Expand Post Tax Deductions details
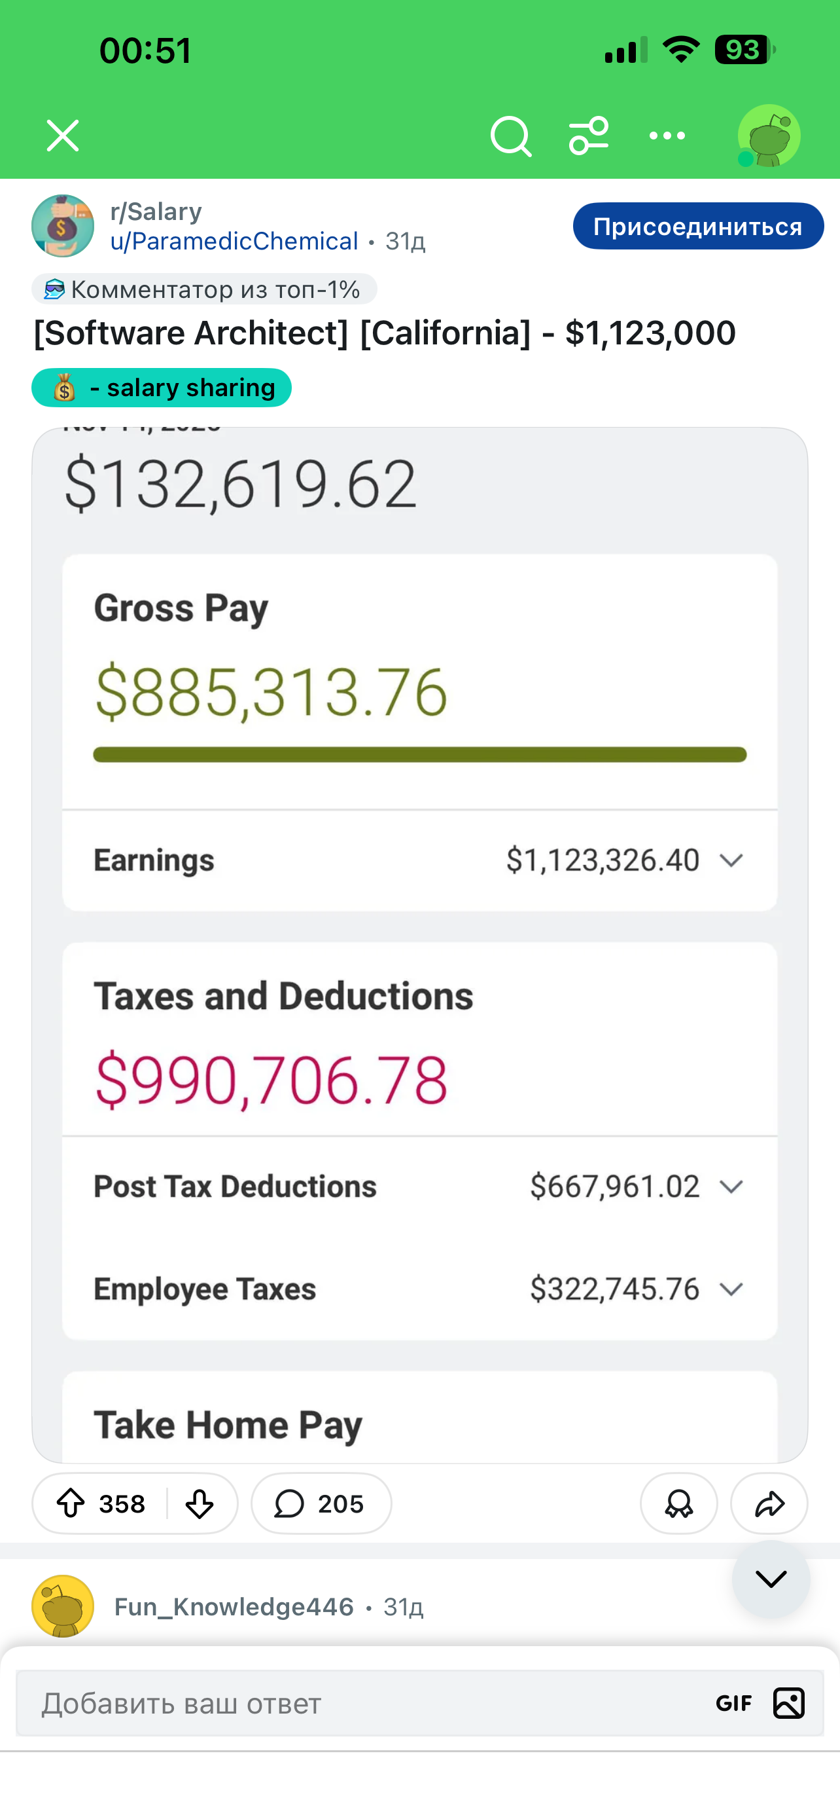 (x=731, y=1186)
